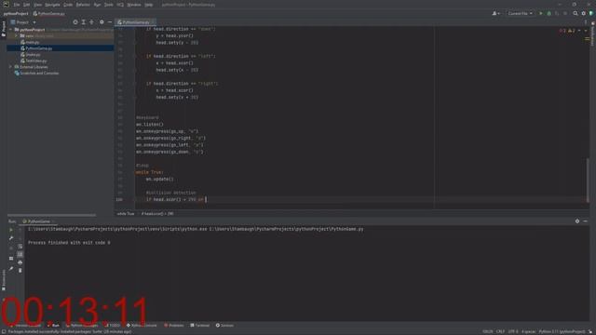This screenshot has width=596, height=335.
Task: Expand External Libraries node
Action: [10, 67]
